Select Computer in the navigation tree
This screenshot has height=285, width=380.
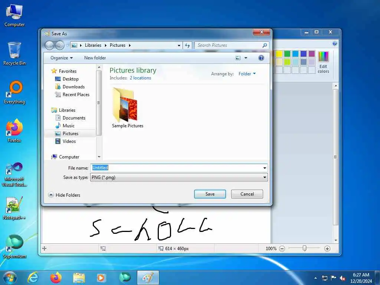(65, 157)
